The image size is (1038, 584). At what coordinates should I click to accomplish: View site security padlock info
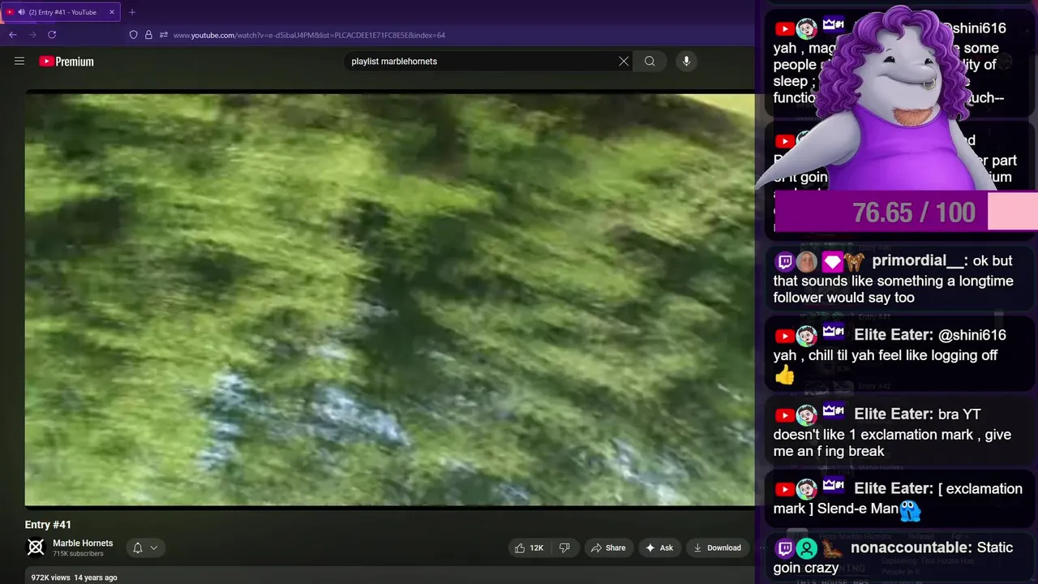pos(148,35)
